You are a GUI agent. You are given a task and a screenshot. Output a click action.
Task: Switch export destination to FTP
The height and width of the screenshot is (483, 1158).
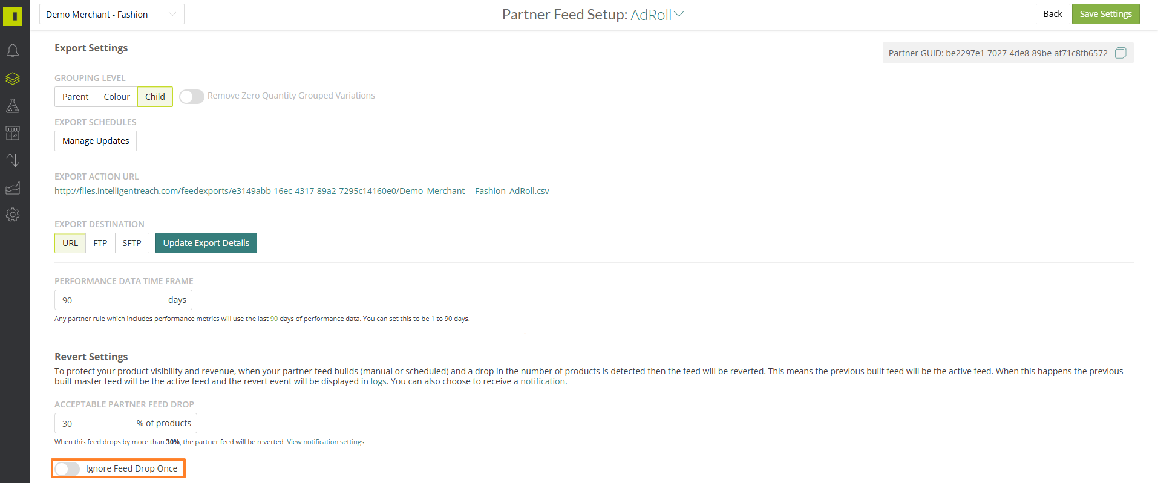click(100, 243)
